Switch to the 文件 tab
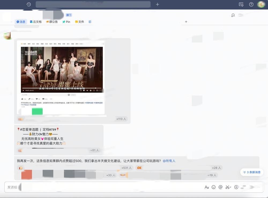Image resolution: width=268 pixels, height=198 pixels. coord(80,22)
